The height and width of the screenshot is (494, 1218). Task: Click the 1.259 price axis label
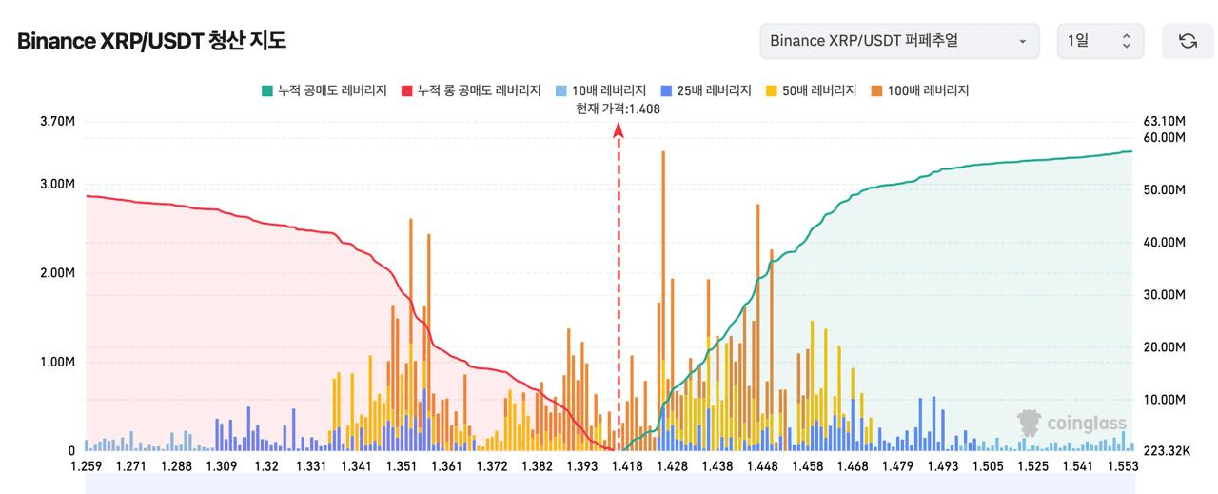click(86, 466)
